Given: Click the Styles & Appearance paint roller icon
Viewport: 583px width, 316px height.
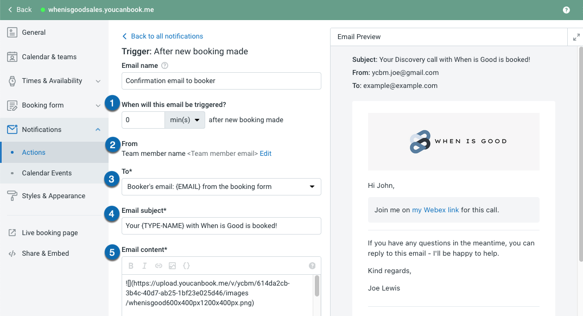Looking at the screenshot, I should pos(13,195).
